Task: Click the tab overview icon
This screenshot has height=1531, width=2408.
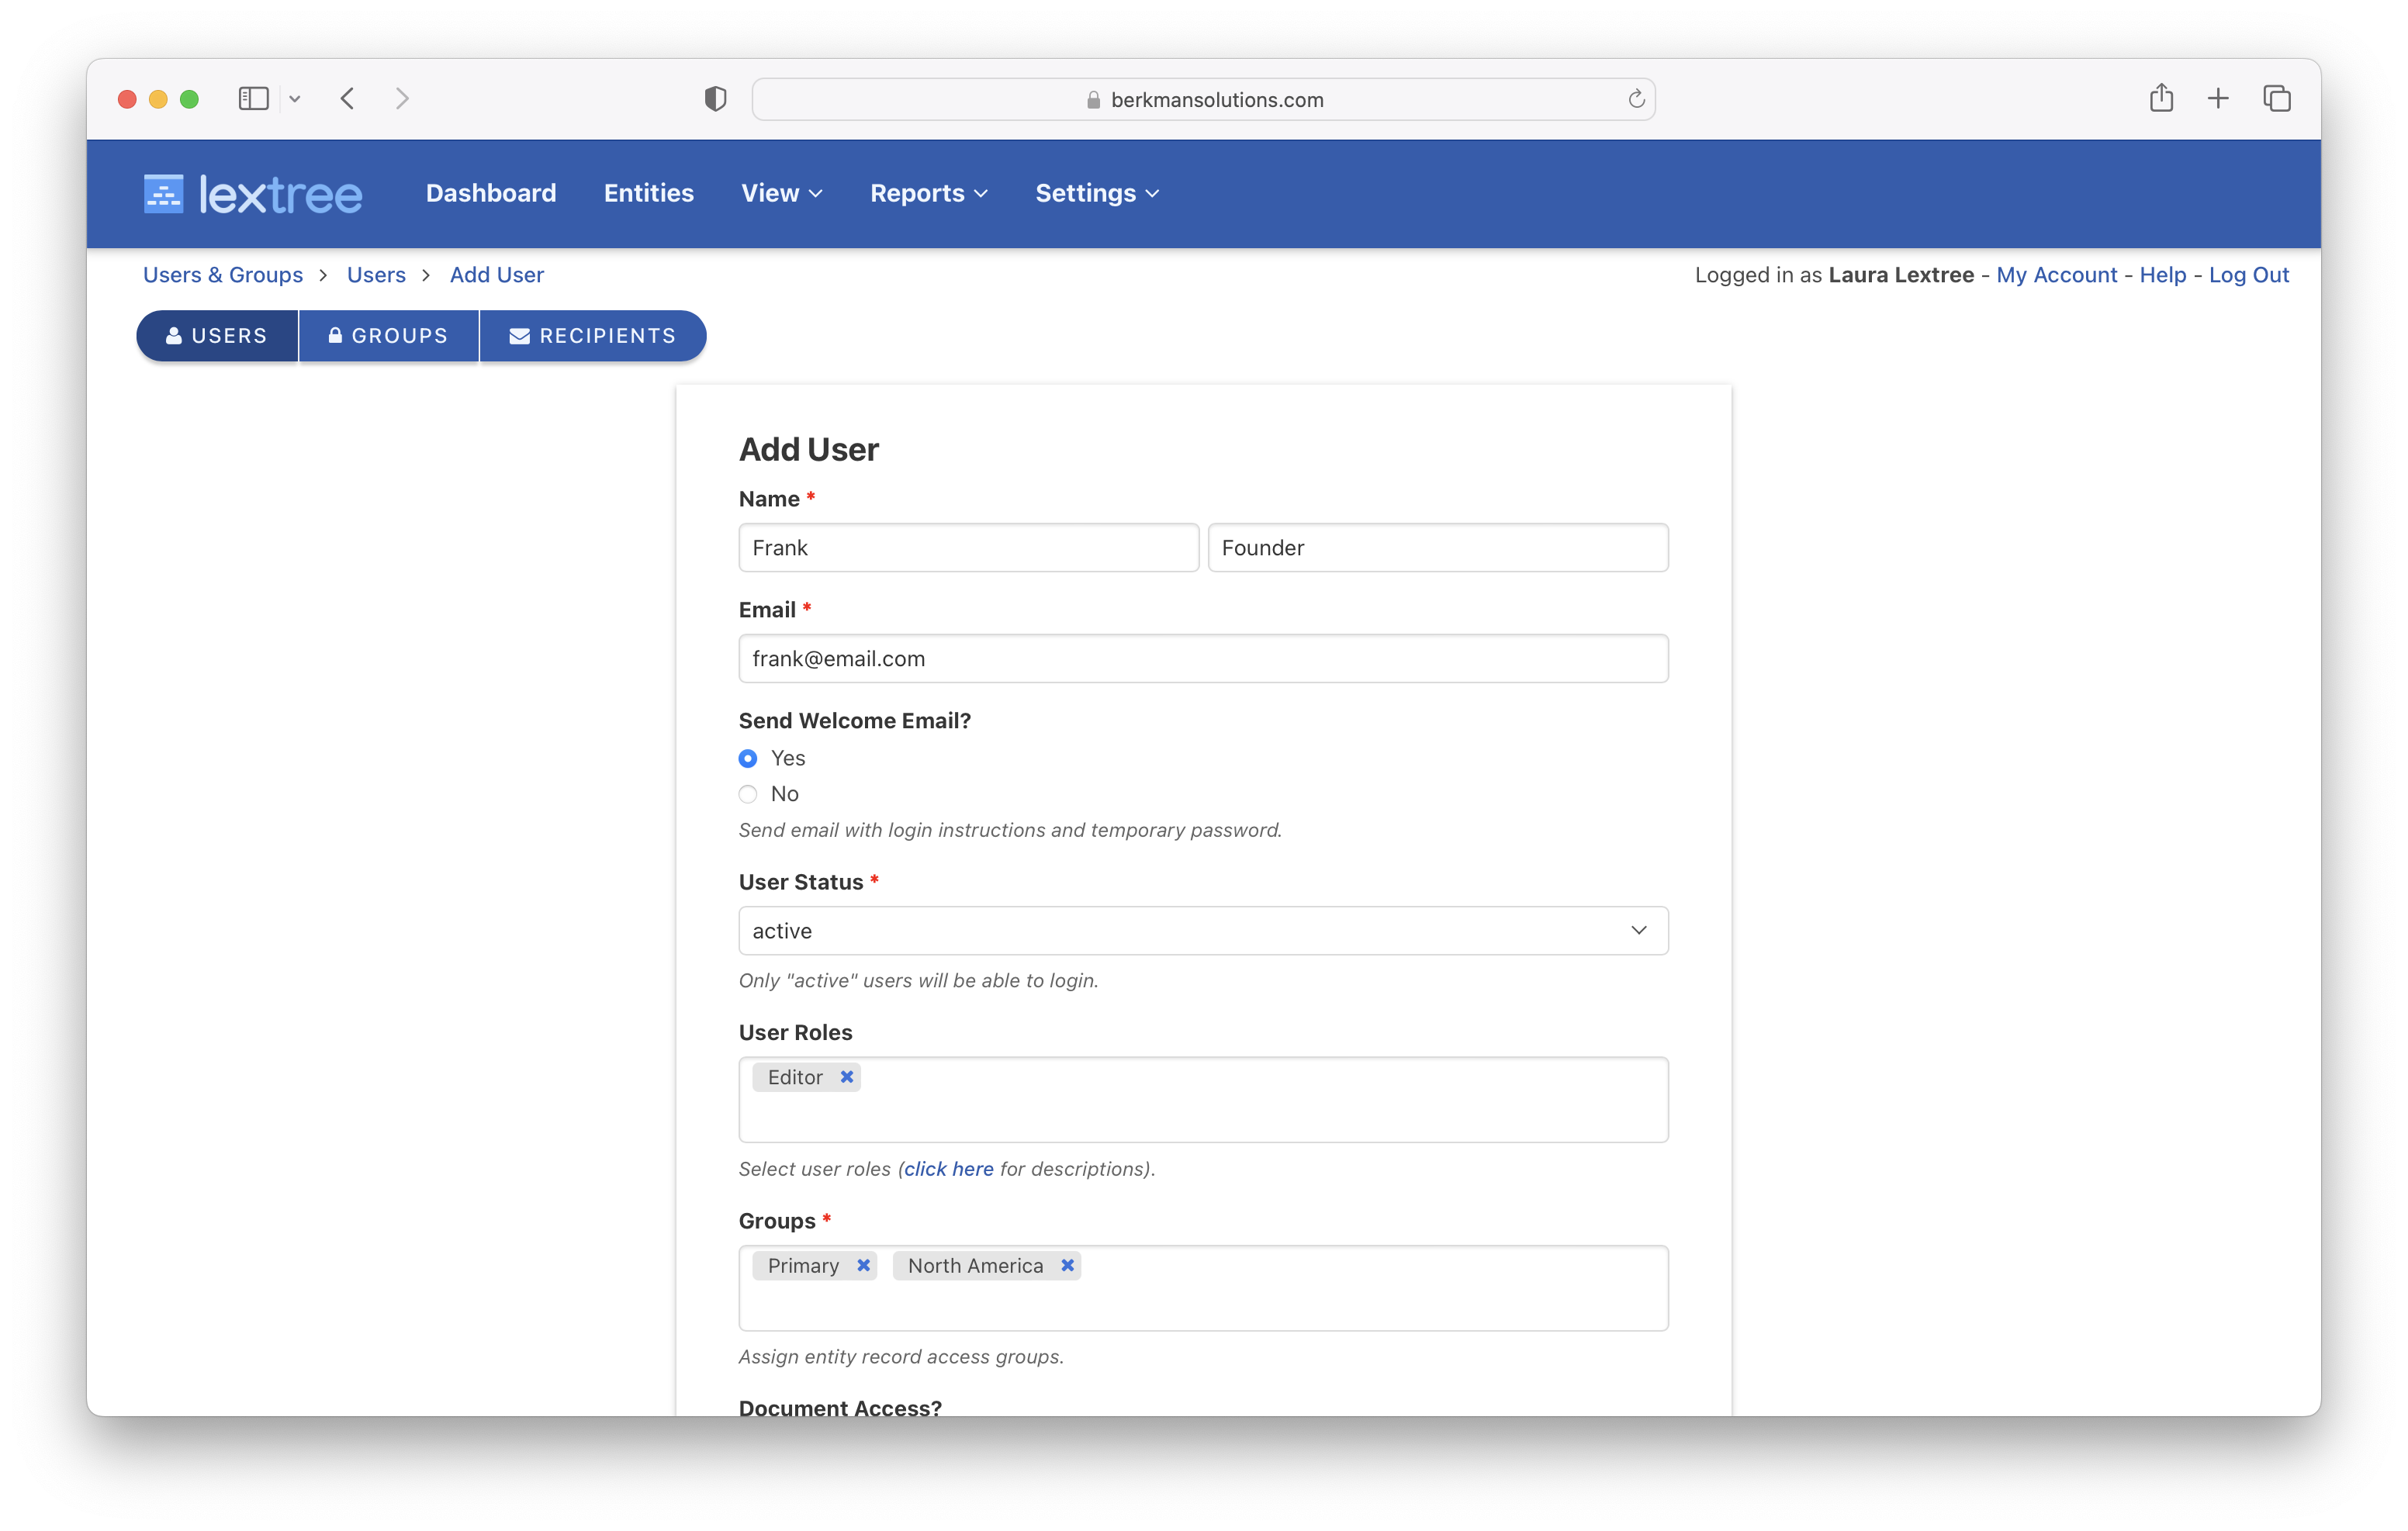Action: pos(2277,98)
